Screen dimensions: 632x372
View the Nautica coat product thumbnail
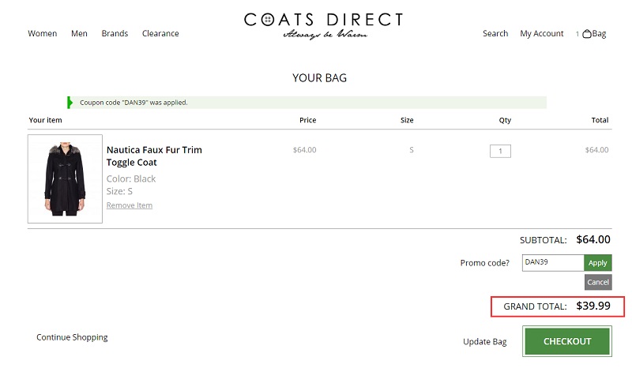point(65,178)
